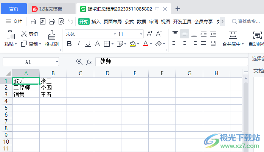This screenshot has height=152, width=264.
Task: Click the distributed alignment icon
Action: point(213,44)
